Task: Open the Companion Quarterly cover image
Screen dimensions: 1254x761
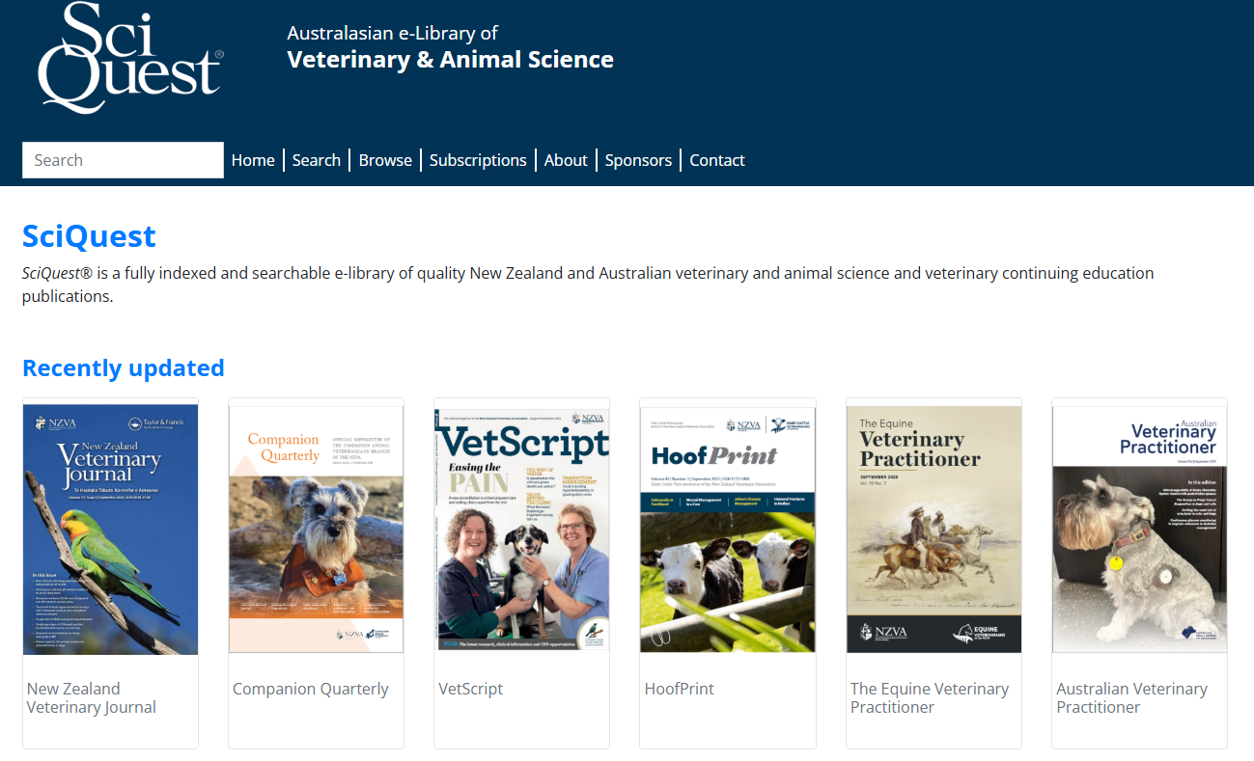Action: (316, 529)
